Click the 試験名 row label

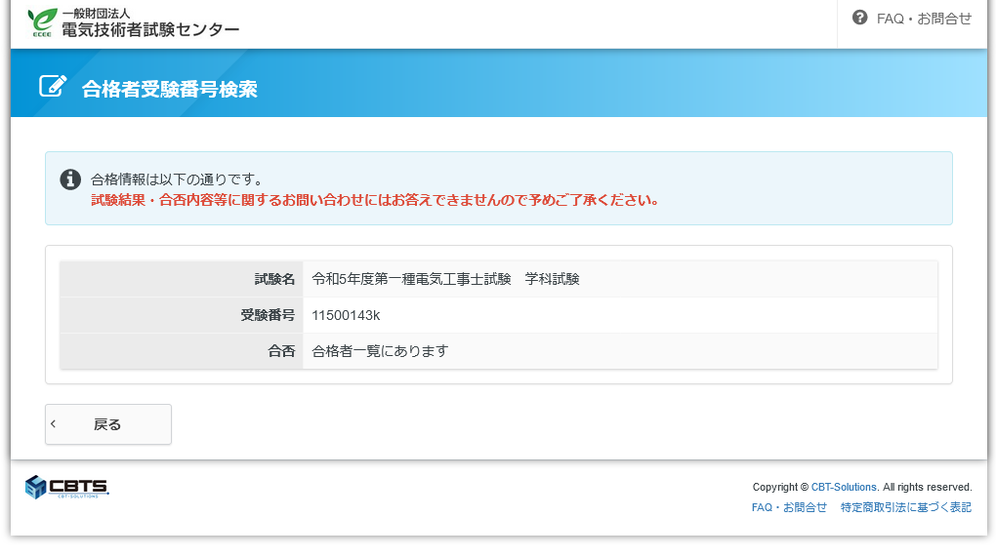click(274, 279)
